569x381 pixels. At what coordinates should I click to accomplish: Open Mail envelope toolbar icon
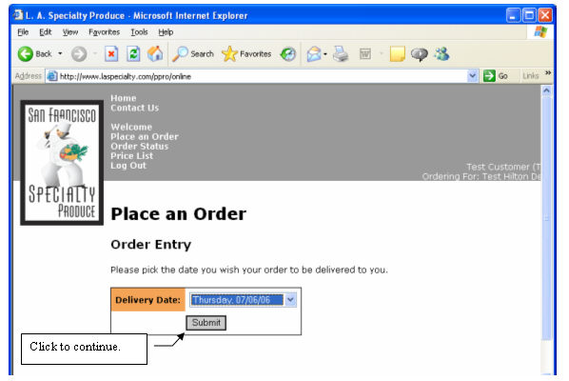point(314,54)
